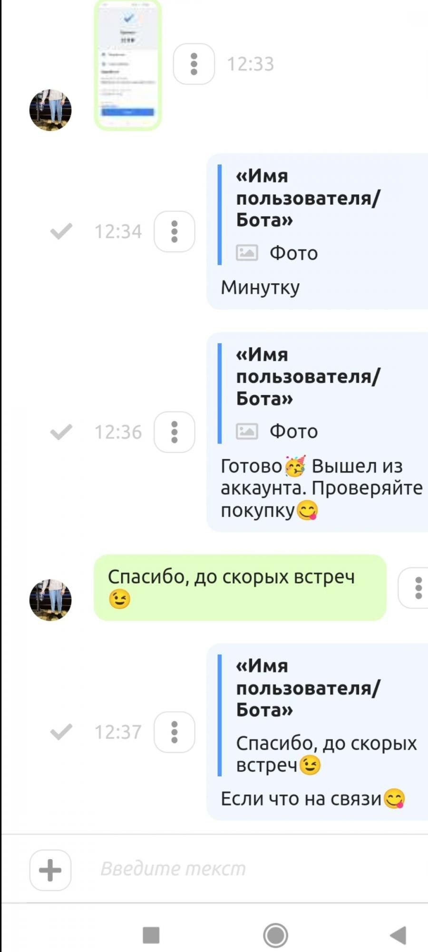Open the photo thumbnail sent at 12:33
The height and width of the screenshot is (952, 428).
tap(128, 64)
